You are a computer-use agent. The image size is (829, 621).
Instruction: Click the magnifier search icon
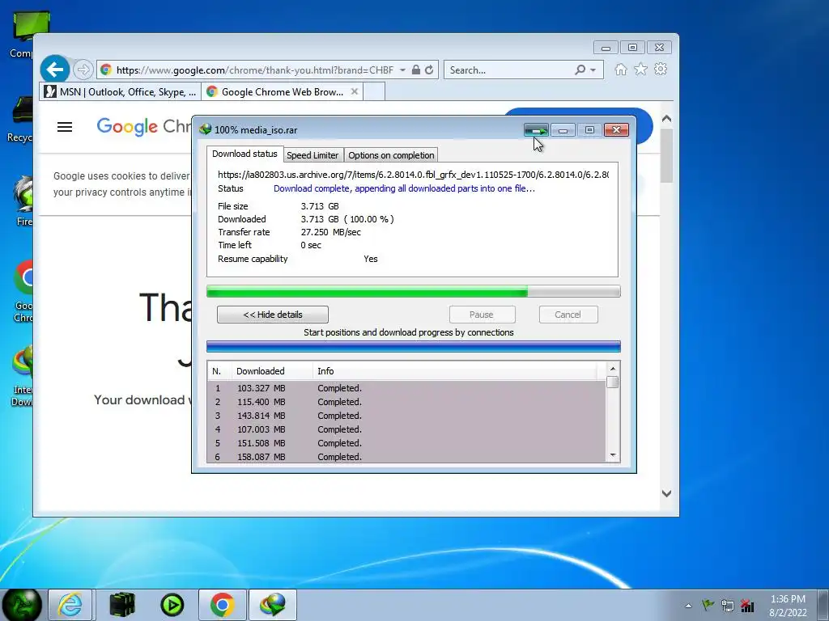click(x=580, y=70)
